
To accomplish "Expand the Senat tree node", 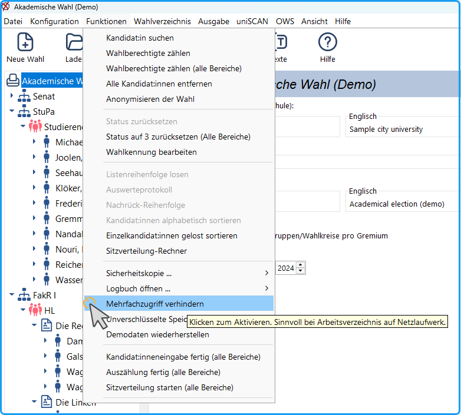I will [11, 96].
